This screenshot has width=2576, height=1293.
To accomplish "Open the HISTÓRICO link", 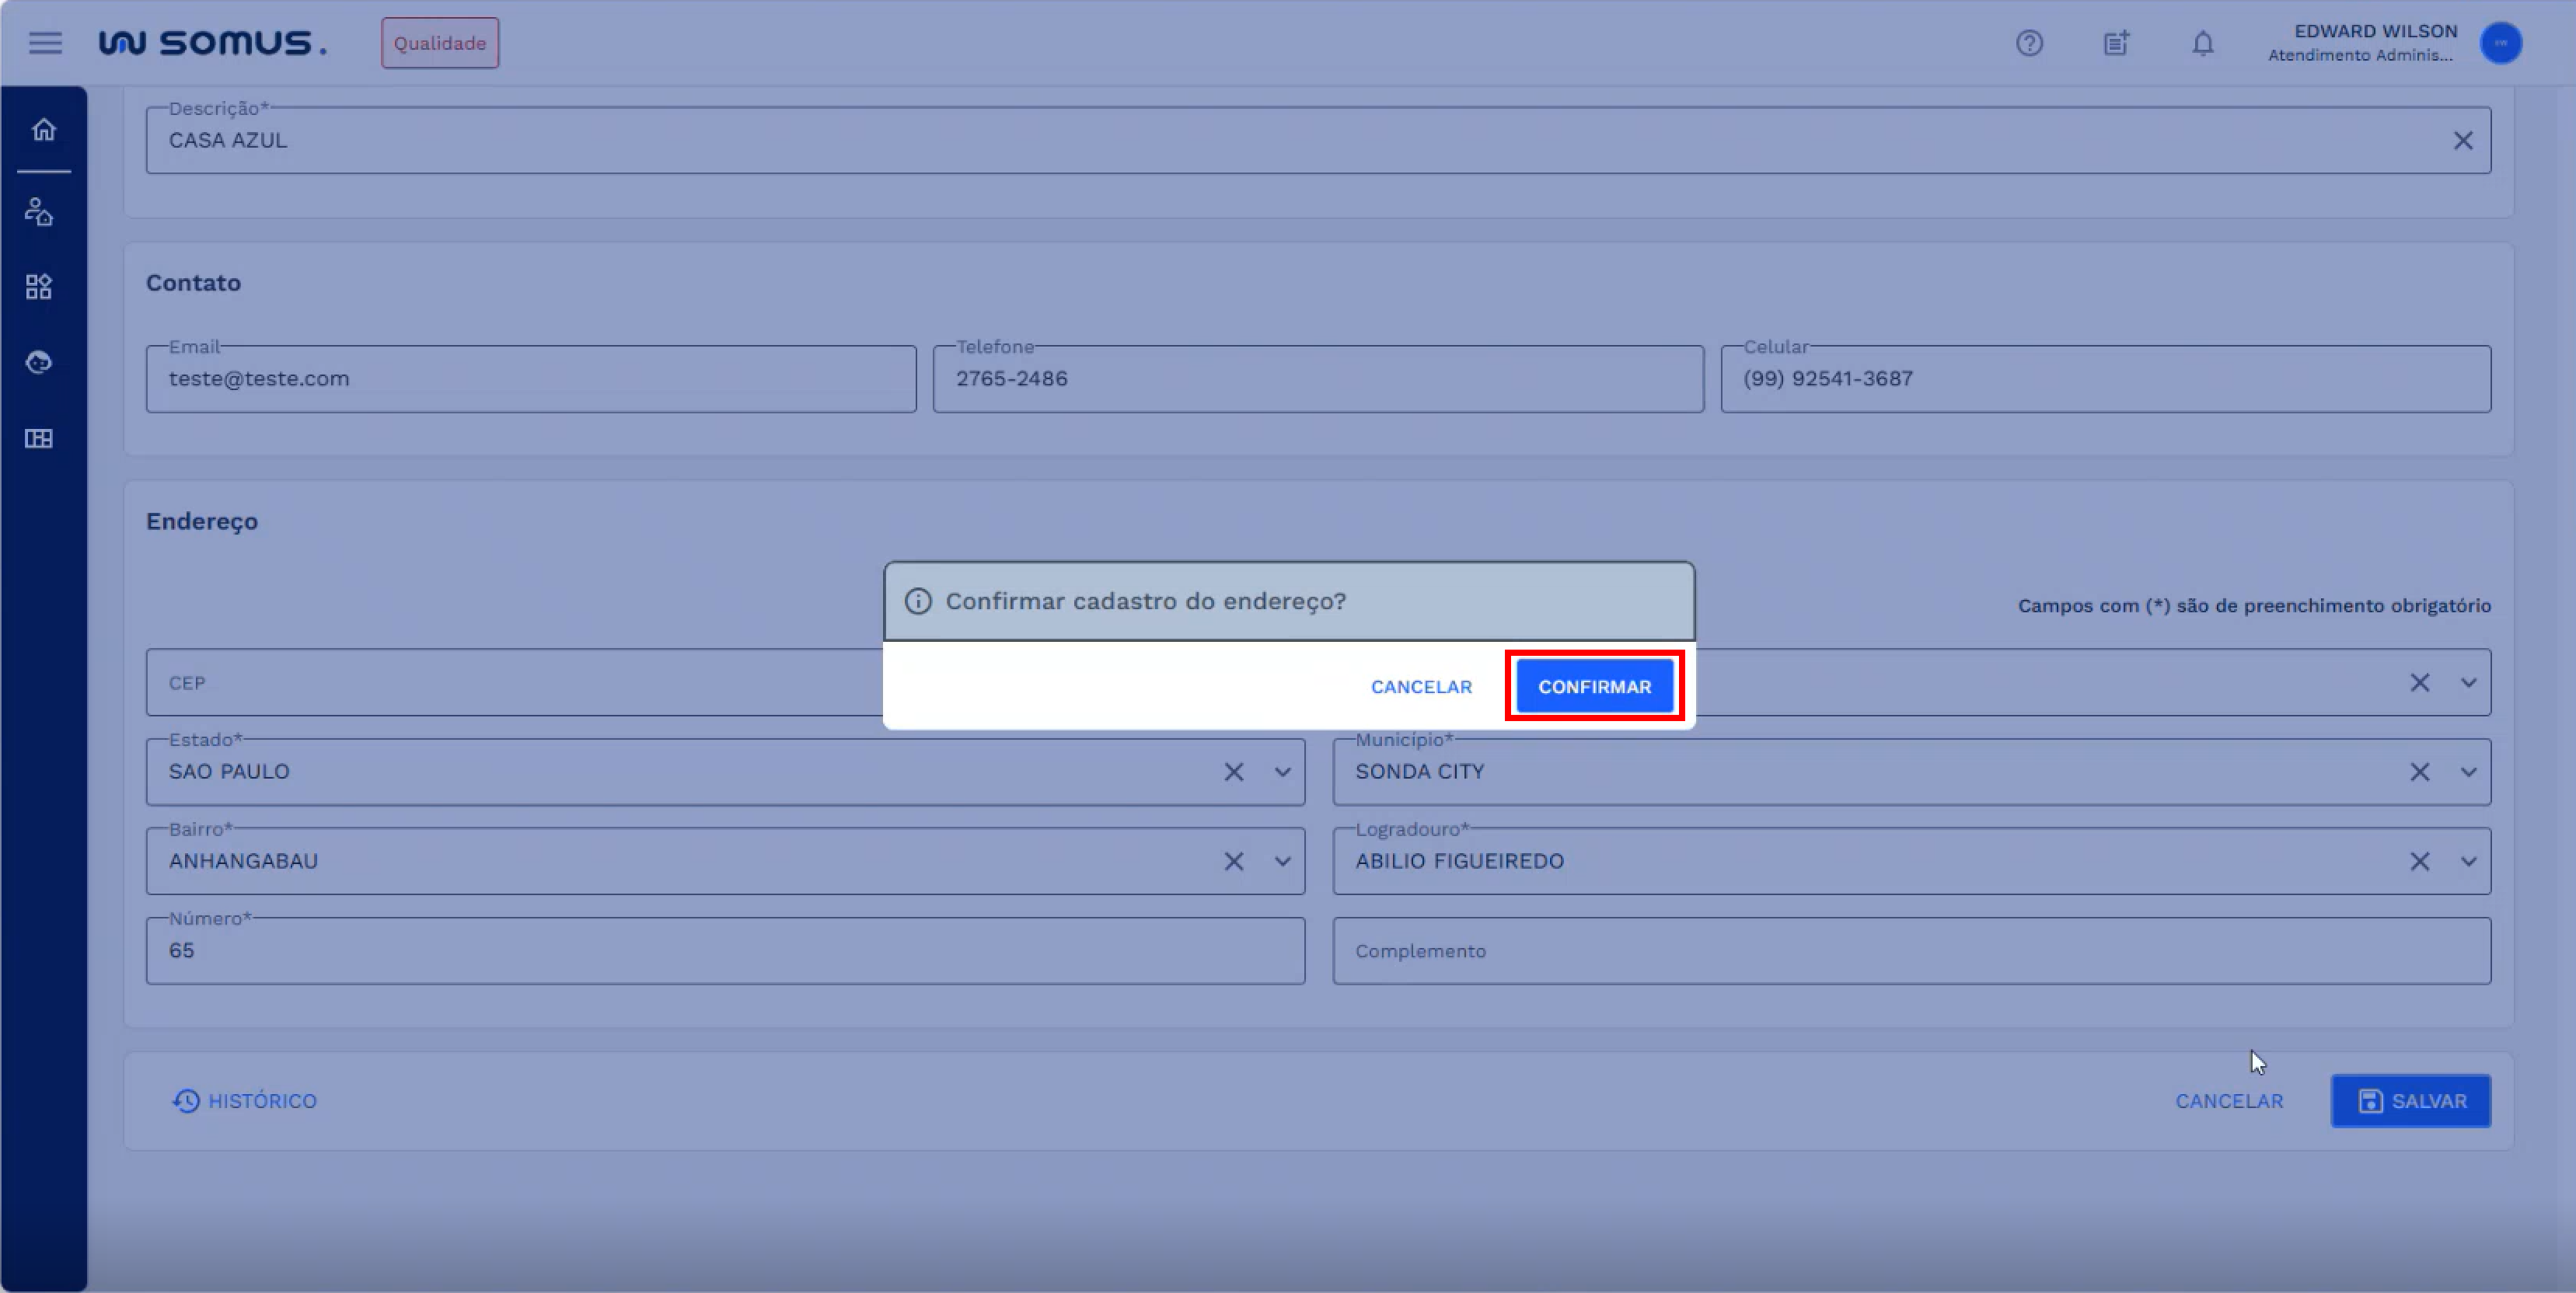I will (x=245, y=1101).
